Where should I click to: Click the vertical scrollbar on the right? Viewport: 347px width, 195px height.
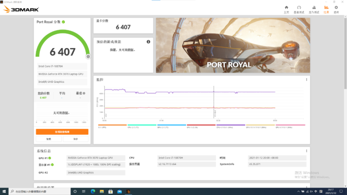[x=345, y=53]
